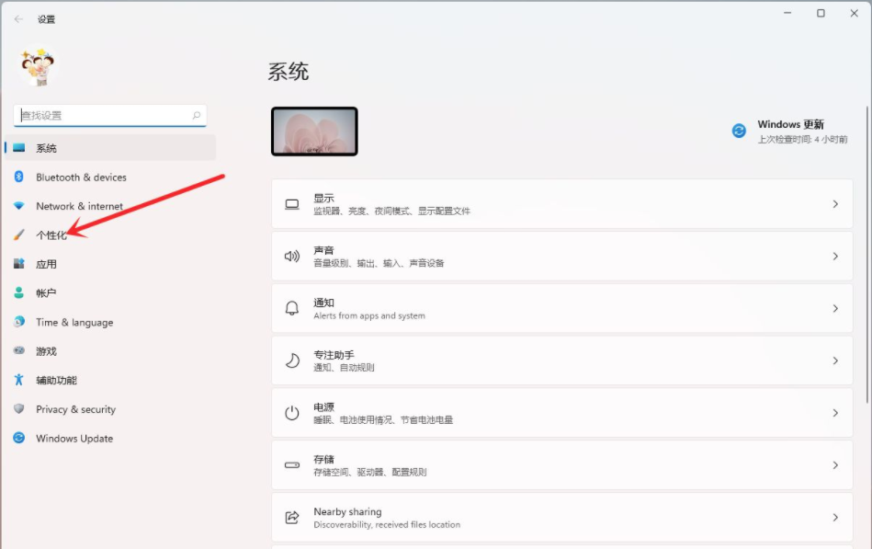Open Windows Update in sidebar
872x549 pixels.
(x=110, y=439)
